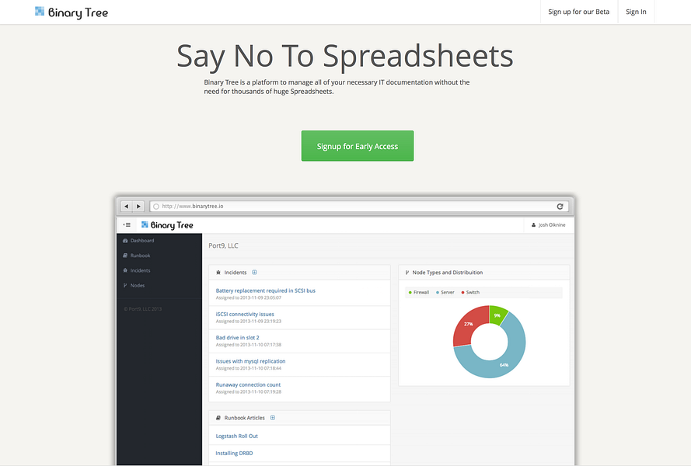Click the browser mockup back arrow
The width and height of the screenshot is (691, 466).
click(x=127, y=206)
